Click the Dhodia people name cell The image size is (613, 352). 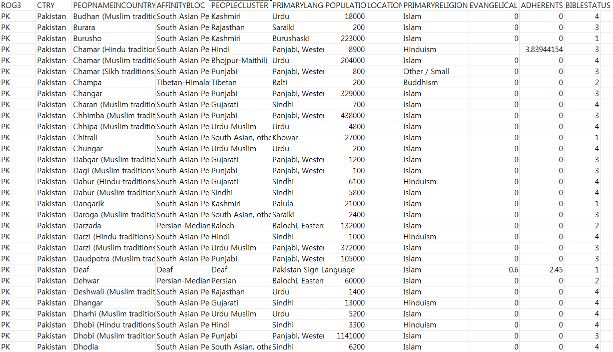pyautogui.click(x=114, y=347)
